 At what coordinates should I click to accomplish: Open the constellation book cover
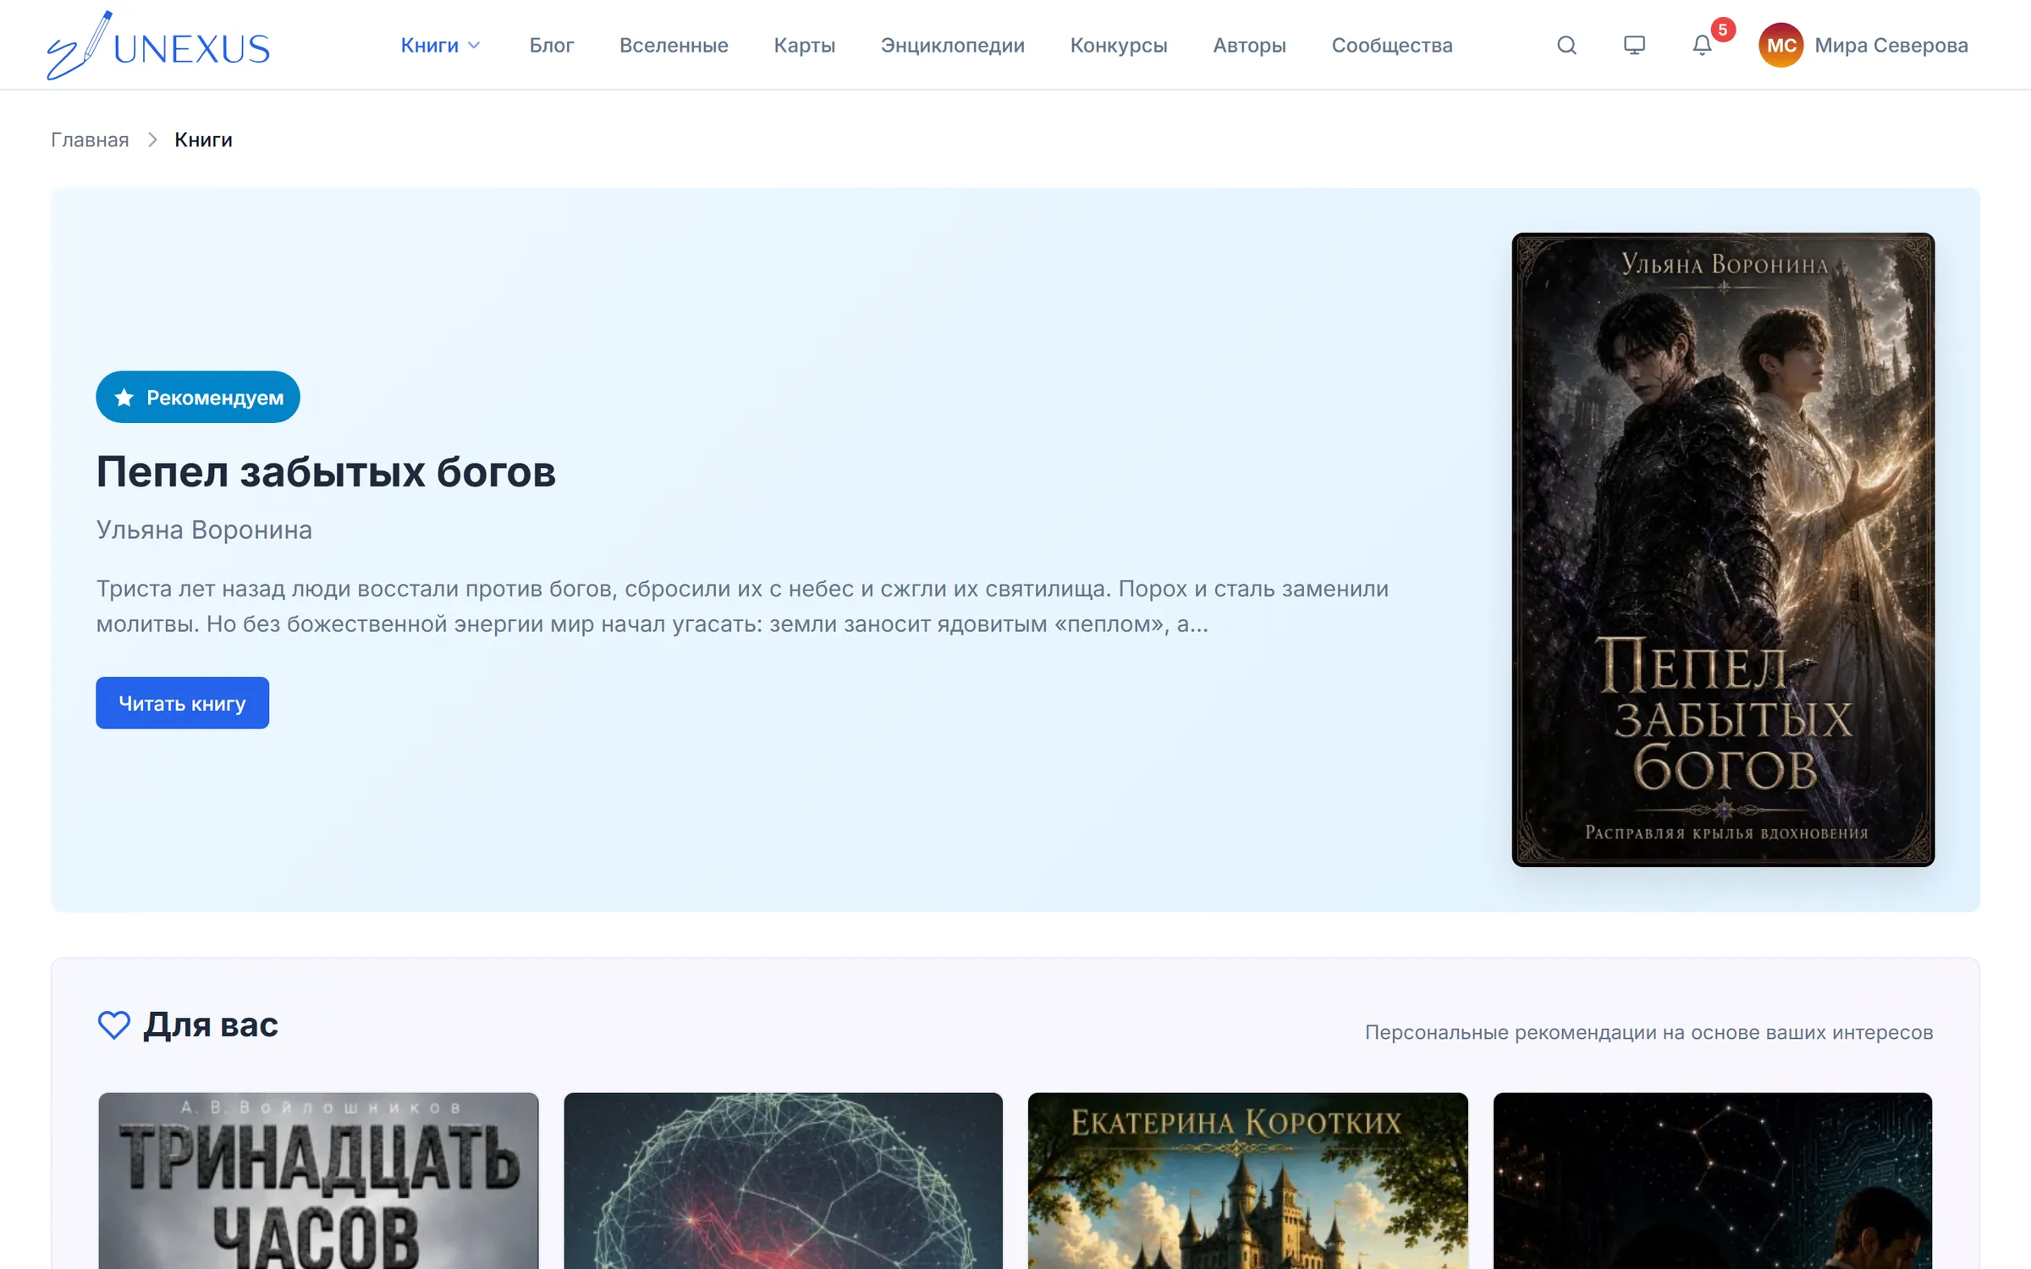point(1712,1181)
